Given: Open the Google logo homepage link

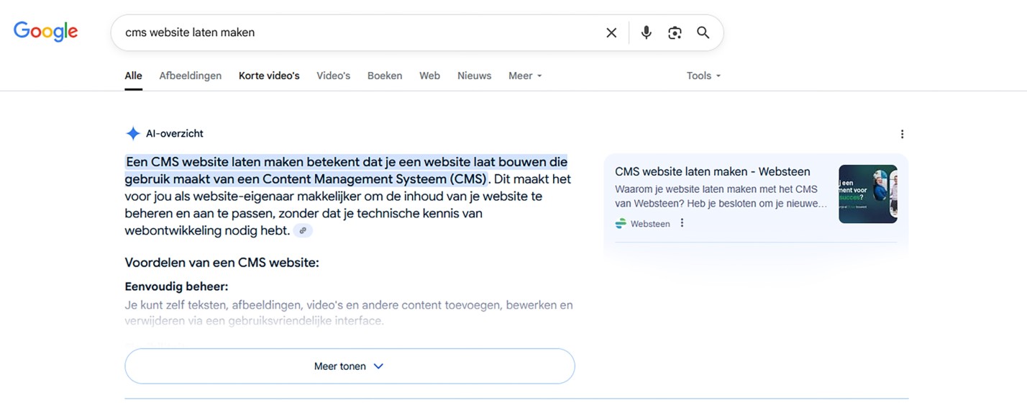Looking at the screenshot, I should 45,32.
